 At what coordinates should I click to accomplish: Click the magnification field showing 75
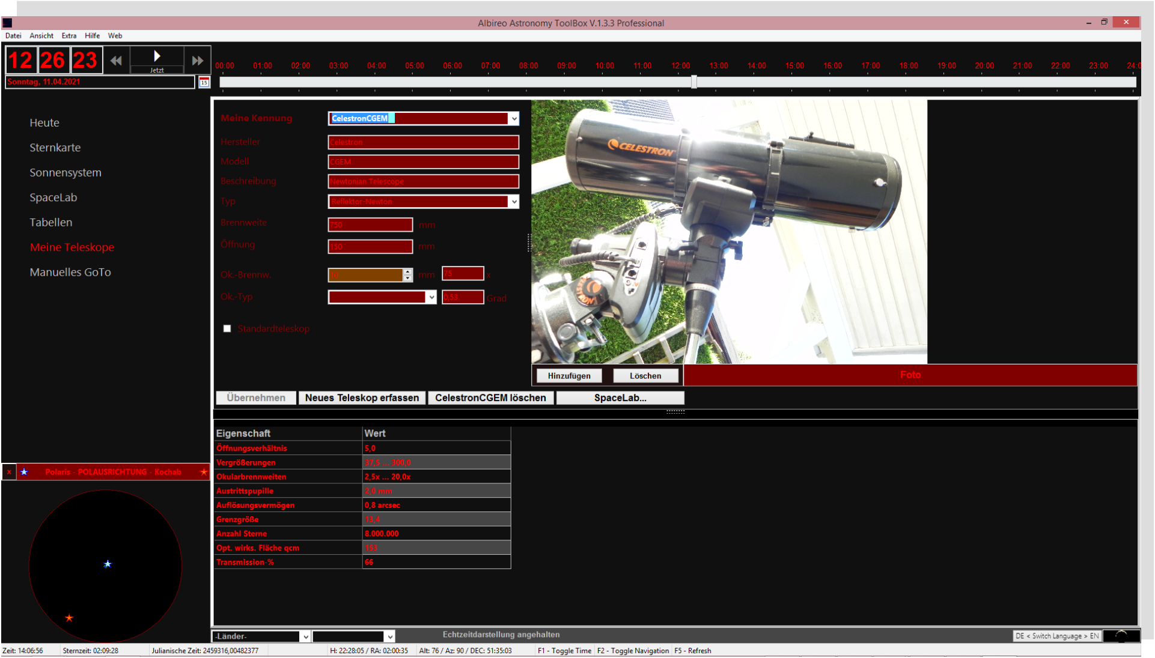tap(463, 274)
